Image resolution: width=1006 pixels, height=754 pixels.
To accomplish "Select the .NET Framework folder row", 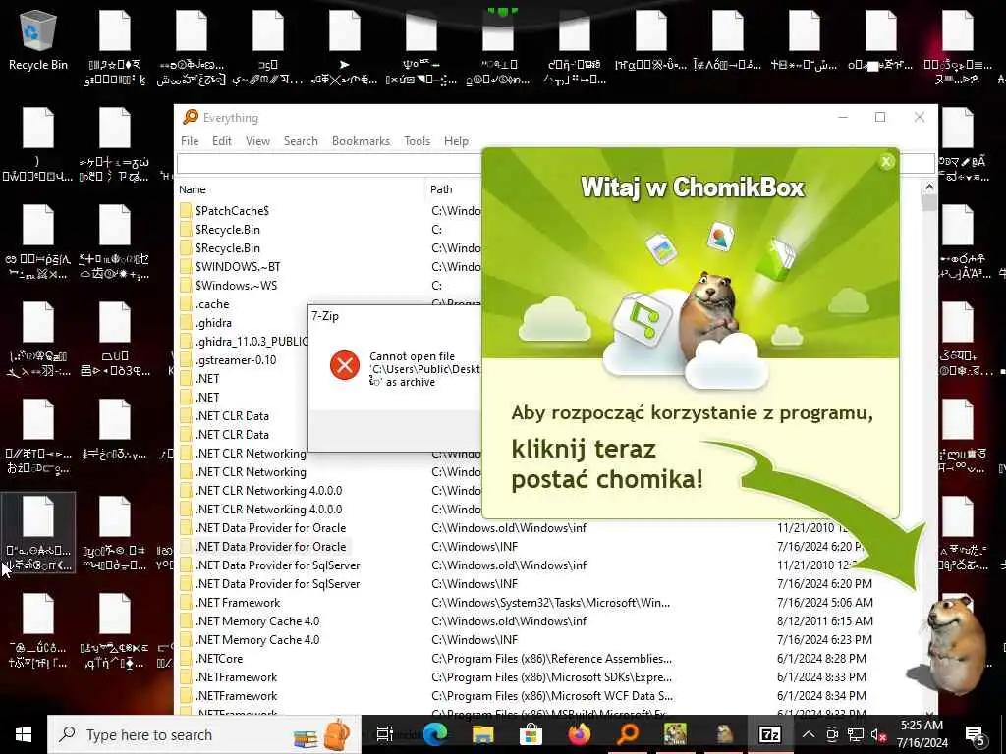I will [238, 602].
